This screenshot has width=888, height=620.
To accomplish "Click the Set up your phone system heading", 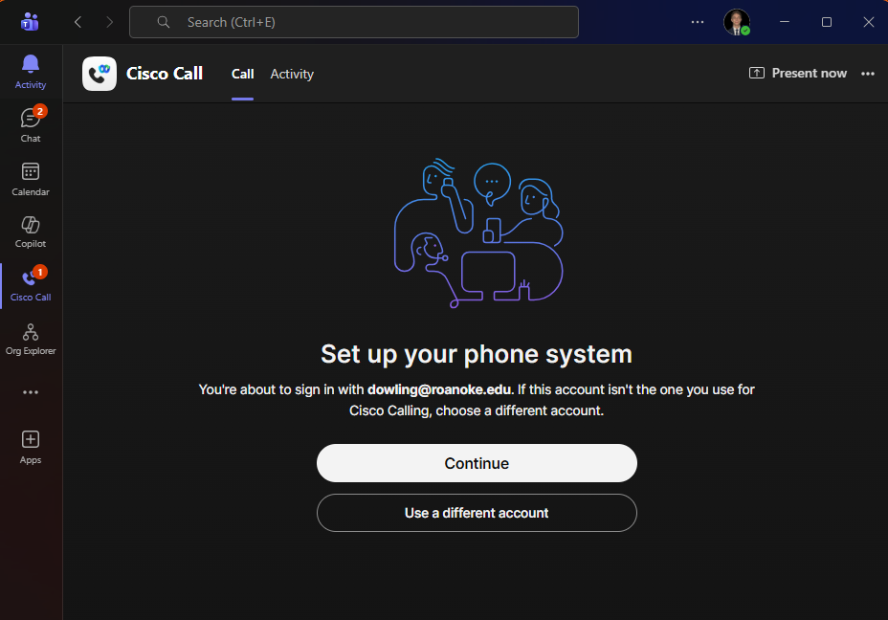I will tap(477, 354).
